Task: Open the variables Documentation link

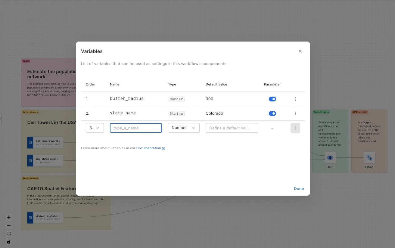Action: click(x=149, y=148)
